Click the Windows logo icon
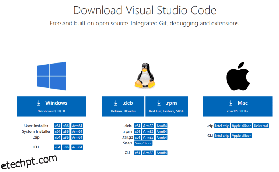The width and height of the screenshot is (279, 172). 52,76
